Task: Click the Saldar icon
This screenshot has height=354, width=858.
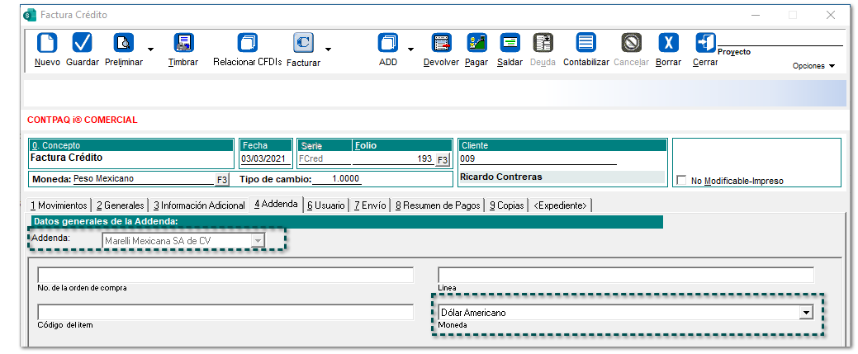Action: click(x=510, y=43)
